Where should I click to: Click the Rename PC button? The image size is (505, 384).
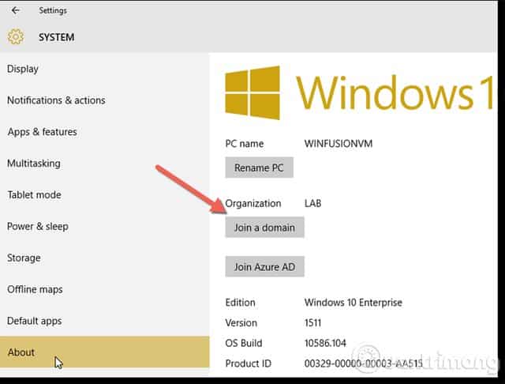pos(259,168)
